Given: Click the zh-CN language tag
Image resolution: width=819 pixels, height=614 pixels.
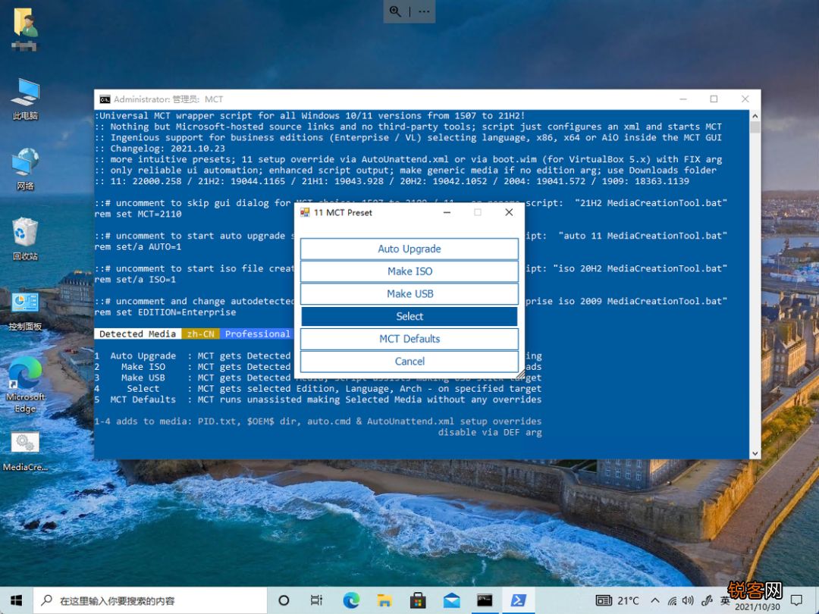Looking at the screenshot, I should pyautogui.click(x=200, y=334).
